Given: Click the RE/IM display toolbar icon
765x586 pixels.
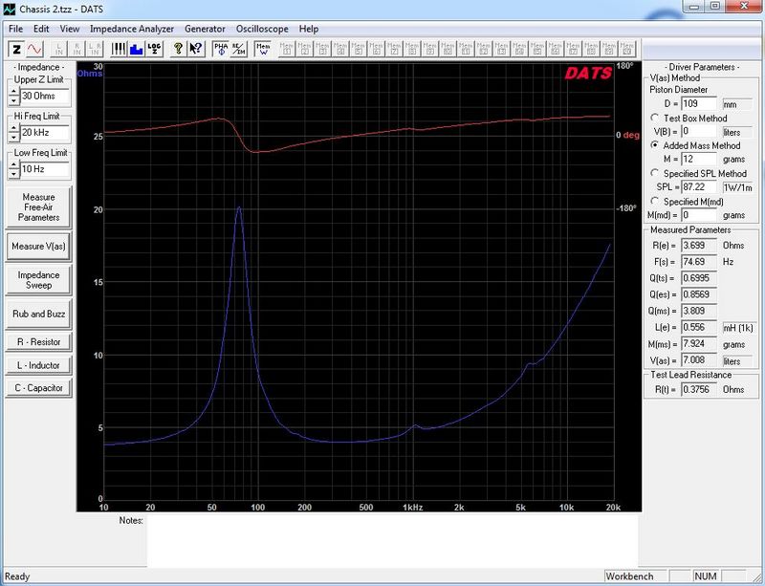Looking at the screenshot, I should tap(237, 48).
